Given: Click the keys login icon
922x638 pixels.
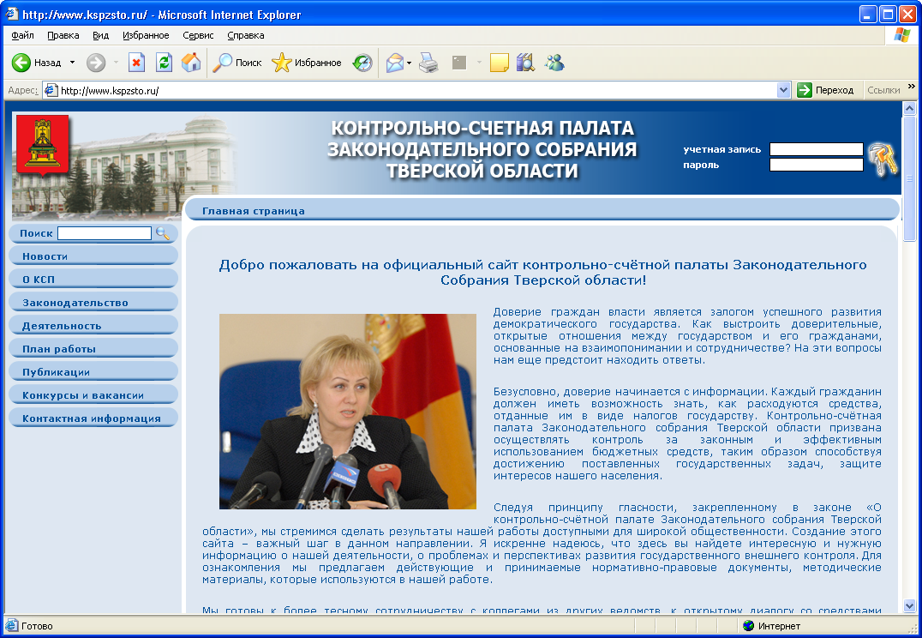Looking at the screenshot, I should pos(882,158).
